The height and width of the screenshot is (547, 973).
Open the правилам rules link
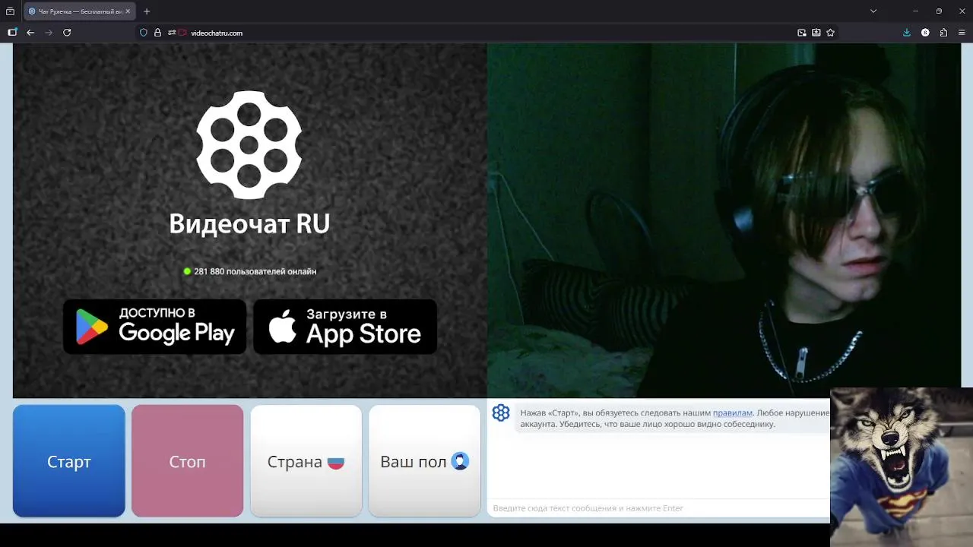point(733,413)
